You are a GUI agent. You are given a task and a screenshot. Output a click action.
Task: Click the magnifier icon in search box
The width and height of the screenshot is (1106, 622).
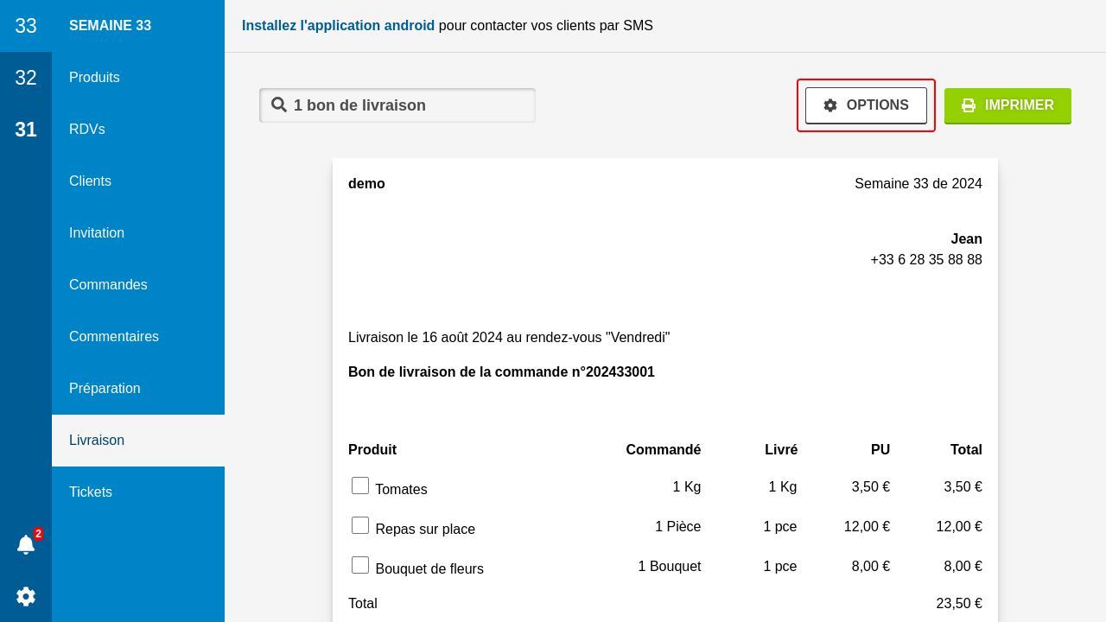click(x=279, y=105)
